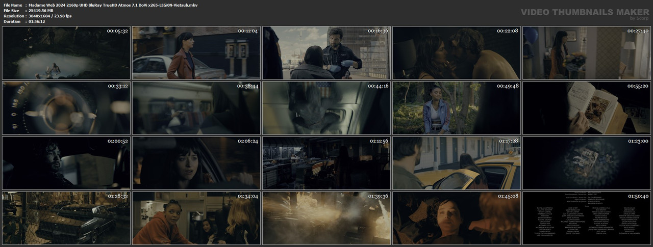653x247 pixels.
Task: Select the credits thumbnail at 01:50:40
Action: pyautogui.click(x=587, y=218)
